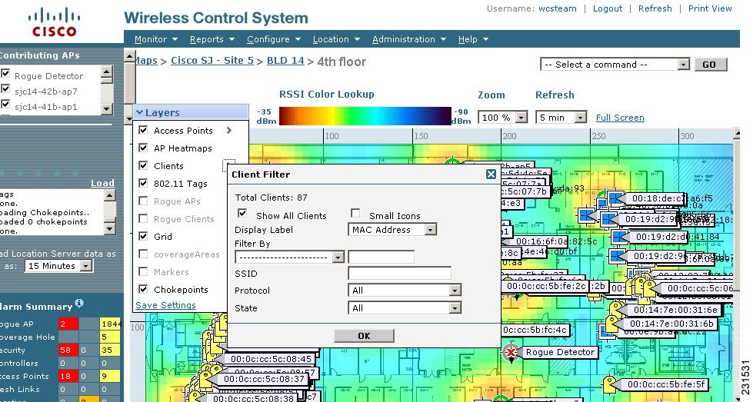Close the Client Filter dialog
753x402 pixels.
490,174
